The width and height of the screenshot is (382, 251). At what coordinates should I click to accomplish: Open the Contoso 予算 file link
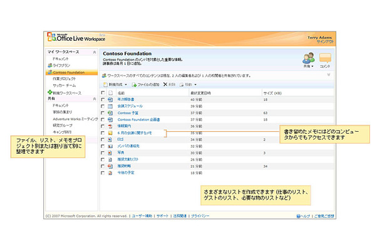(128, 113)
